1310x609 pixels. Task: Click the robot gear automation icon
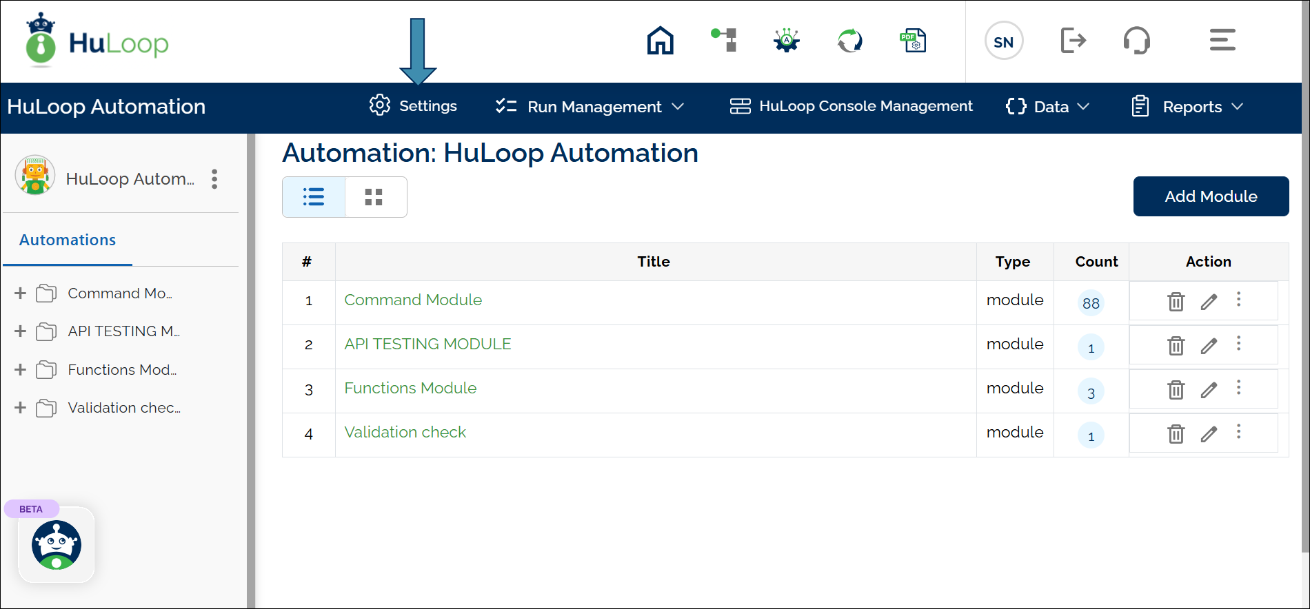click(x=786, y=41)
